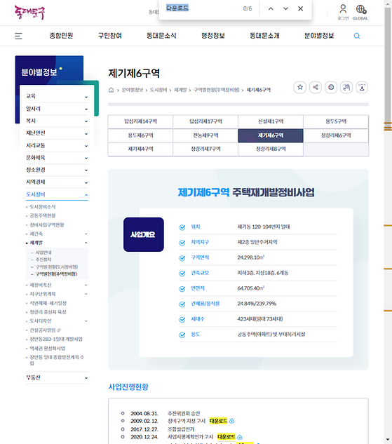Open 건설공사알림 external link
The width and height of the screenshot is (392, 444).
click(46, 330)
